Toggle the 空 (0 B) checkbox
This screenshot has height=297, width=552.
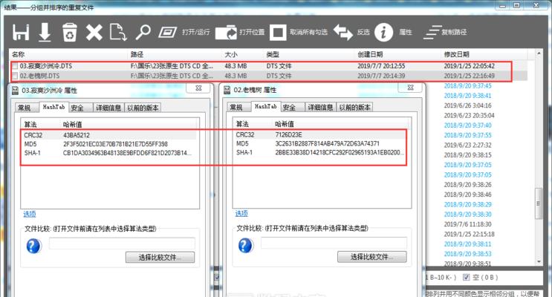tap(466, 277)
